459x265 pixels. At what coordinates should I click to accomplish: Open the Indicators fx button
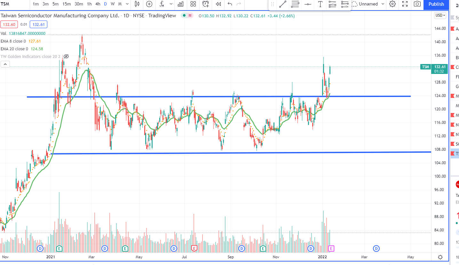tap(162, 4)
